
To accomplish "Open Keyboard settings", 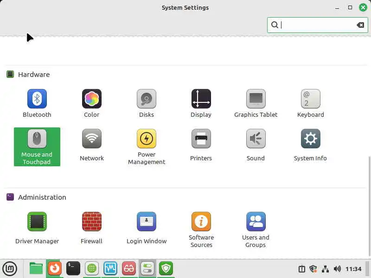I will click(x=310, y=103).
